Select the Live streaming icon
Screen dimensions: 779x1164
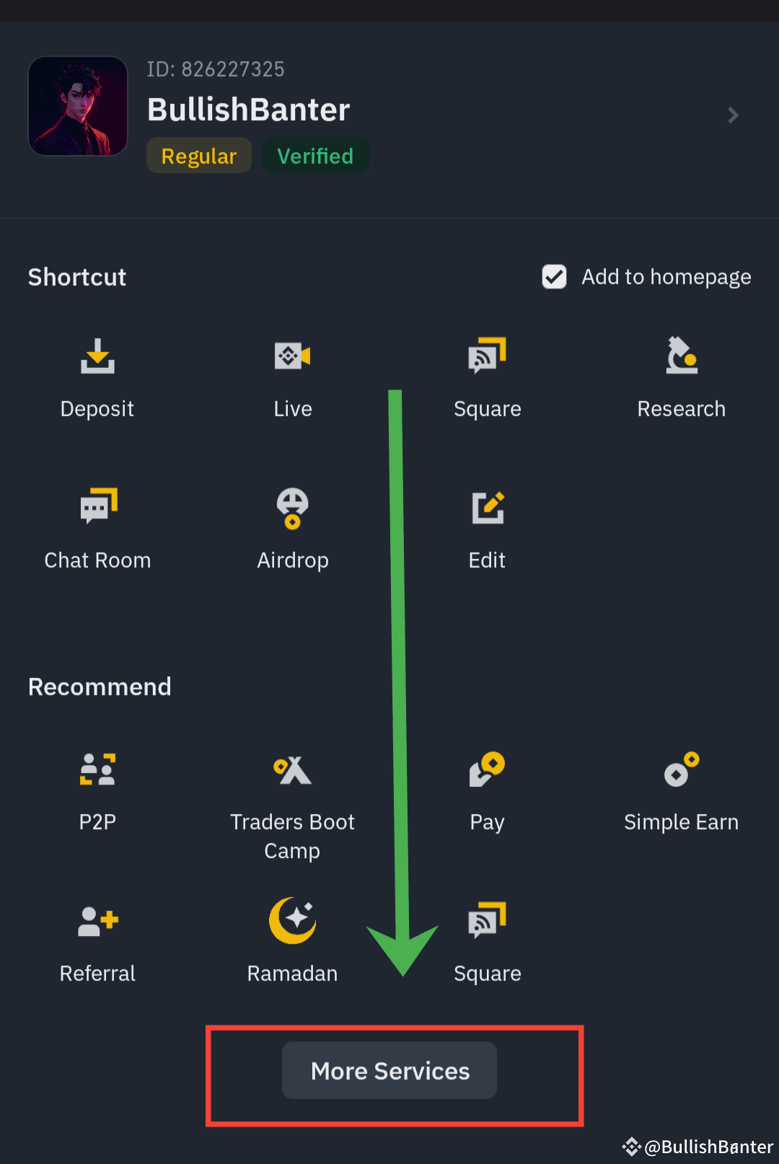pyautogui.click(x=292, y=375)
